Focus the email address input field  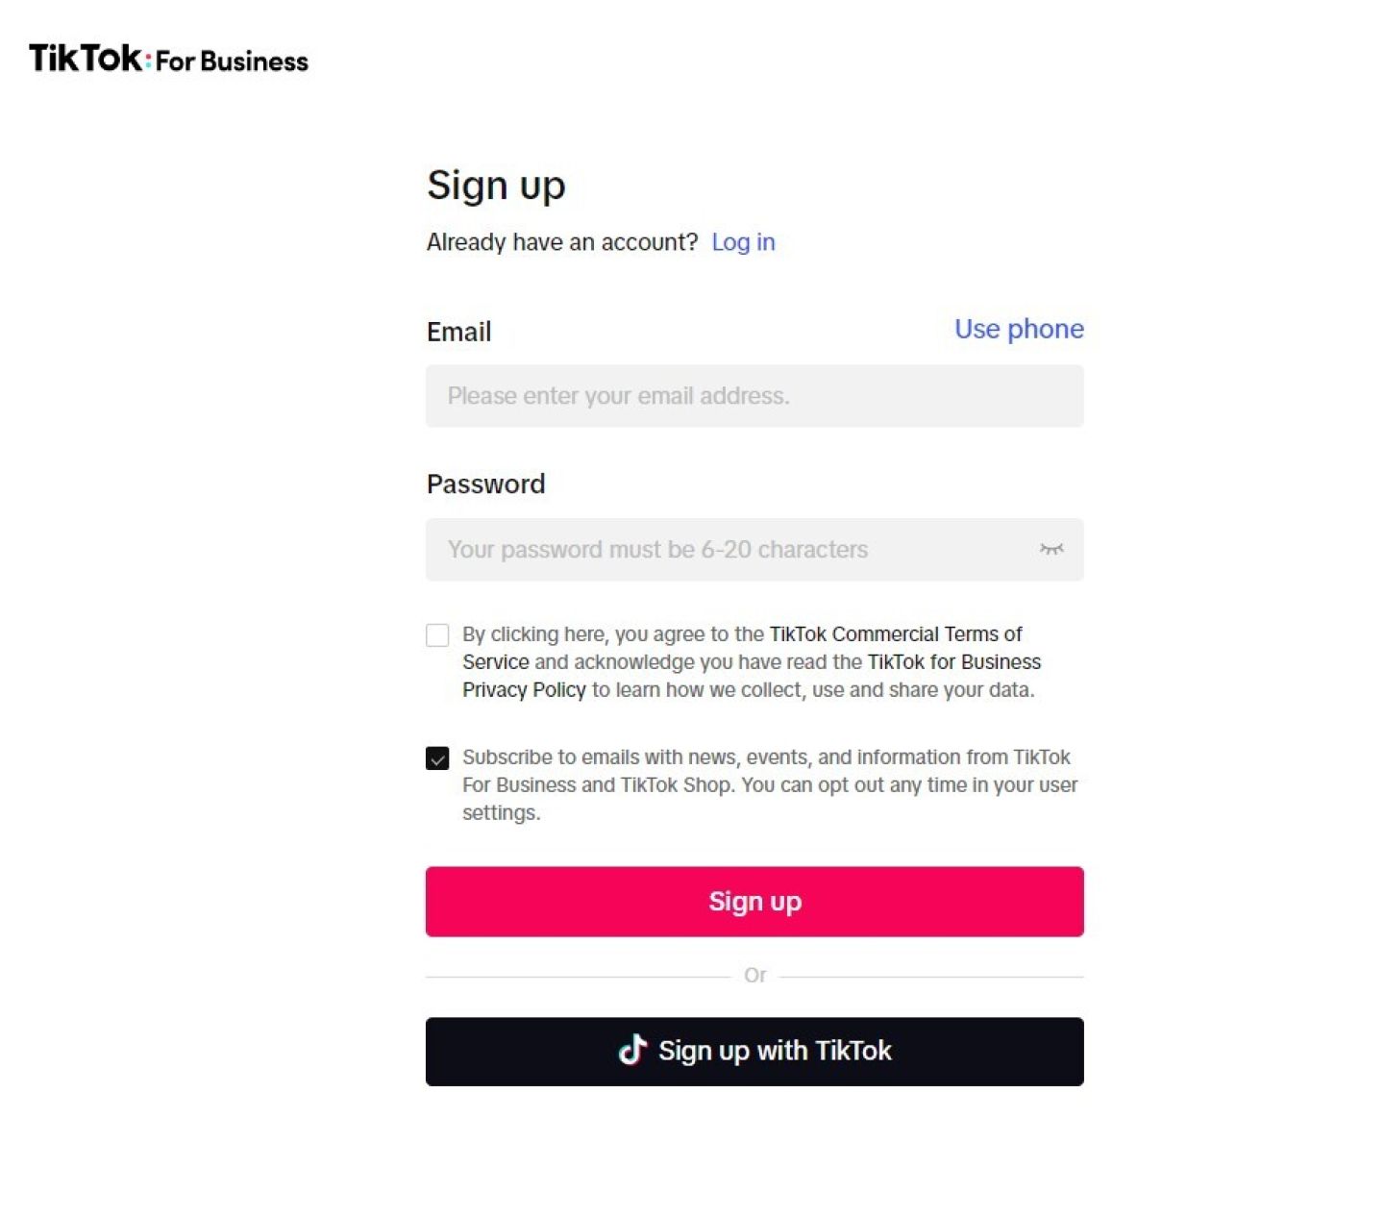[754, 396]
